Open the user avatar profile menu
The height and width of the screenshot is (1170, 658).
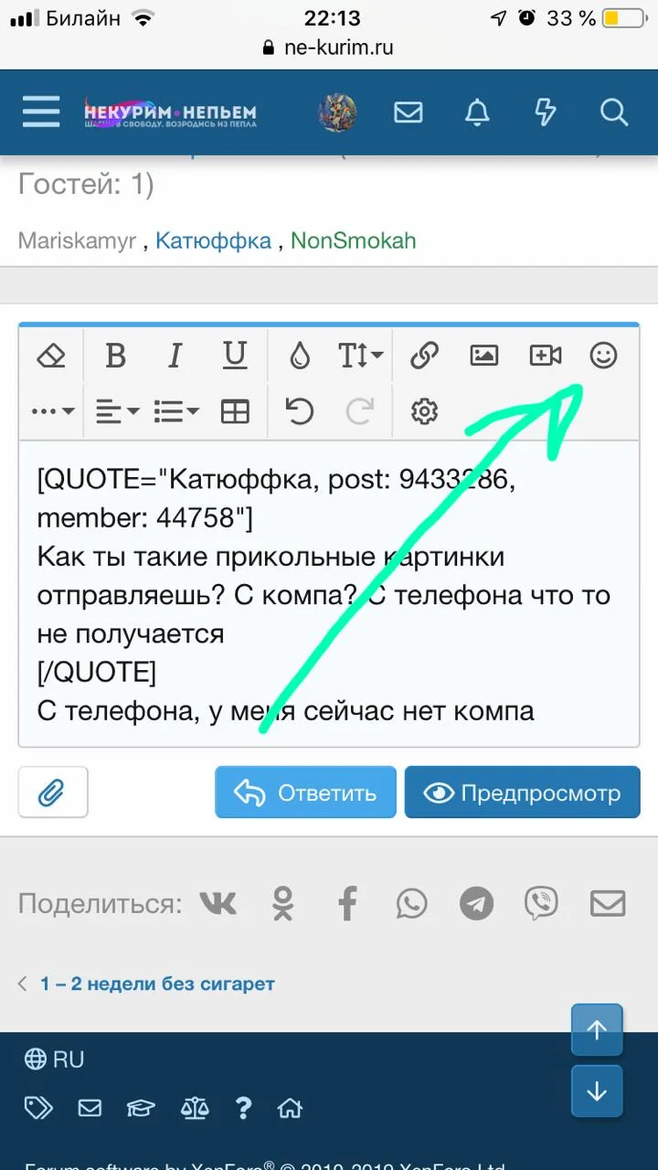(337, 112)
